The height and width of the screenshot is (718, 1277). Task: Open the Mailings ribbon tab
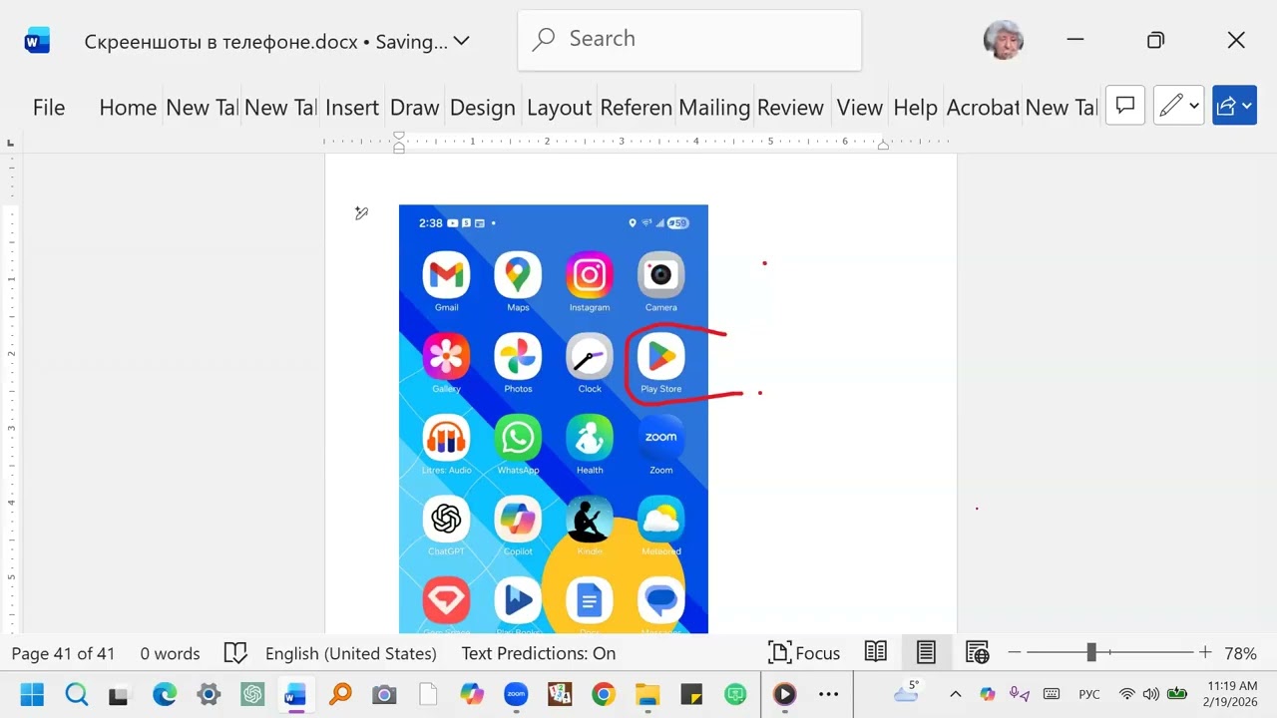tap(714, 108)
